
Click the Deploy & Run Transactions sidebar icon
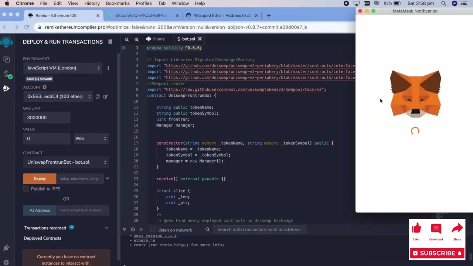6,88
